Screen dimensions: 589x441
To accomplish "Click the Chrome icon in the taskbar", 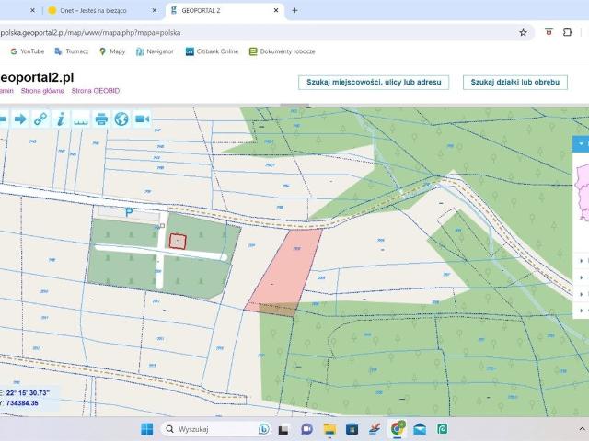I will [398, 429].
